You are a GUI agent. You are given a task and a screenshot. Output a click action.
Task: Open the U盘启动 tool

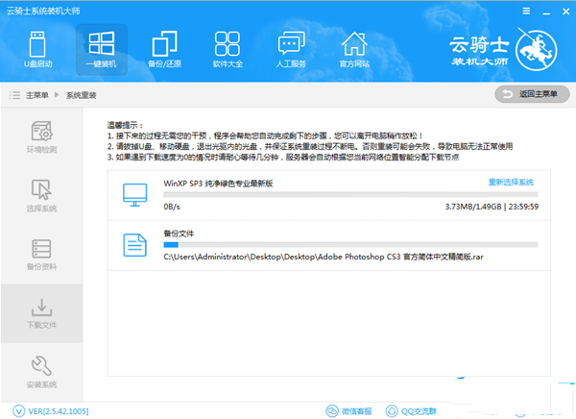[37, 50]
